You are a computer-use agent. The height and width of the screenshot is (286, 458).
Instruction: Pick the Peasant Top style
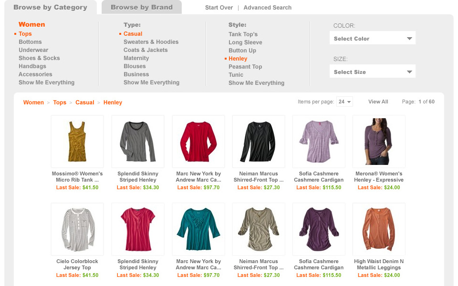[245, 67]
